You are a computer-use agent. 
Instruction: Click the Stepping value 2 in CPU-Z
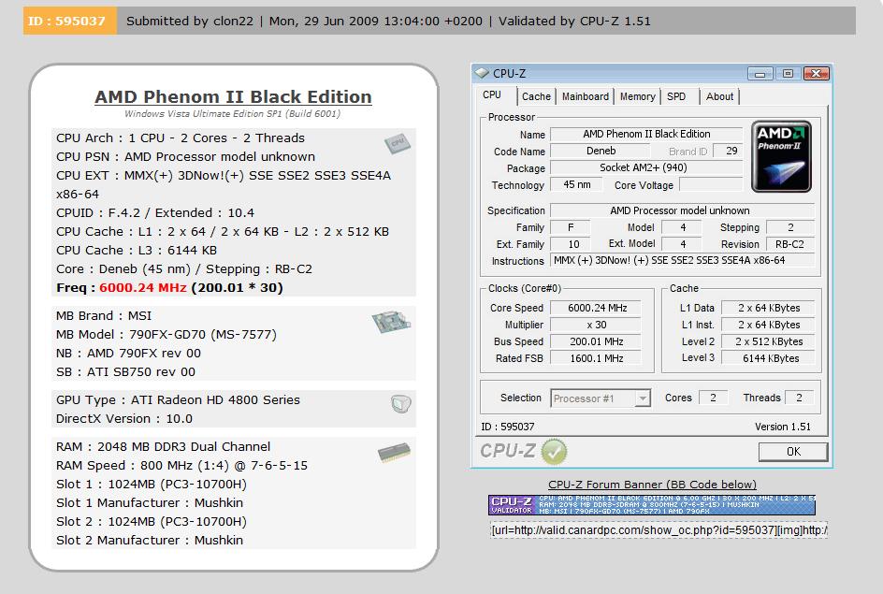click(x=790, y=227)
